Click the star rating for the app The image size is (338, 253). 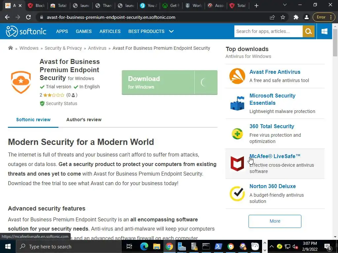[54, 95]
